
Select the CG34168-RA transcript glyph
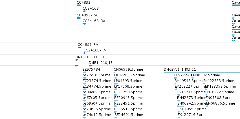[x=84, y=24]
